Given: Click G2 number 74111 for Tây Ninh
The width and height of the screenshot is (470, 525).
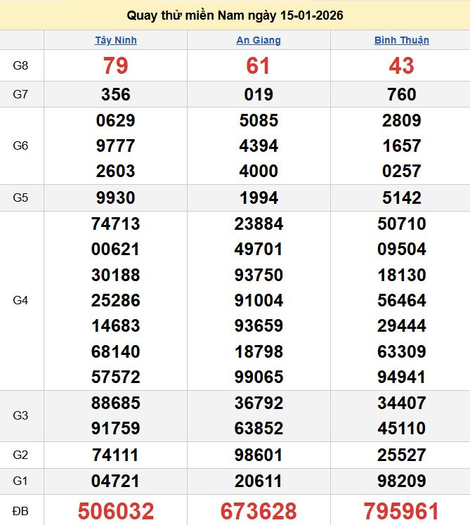Looking at the screenshot, I should [116, 455].
